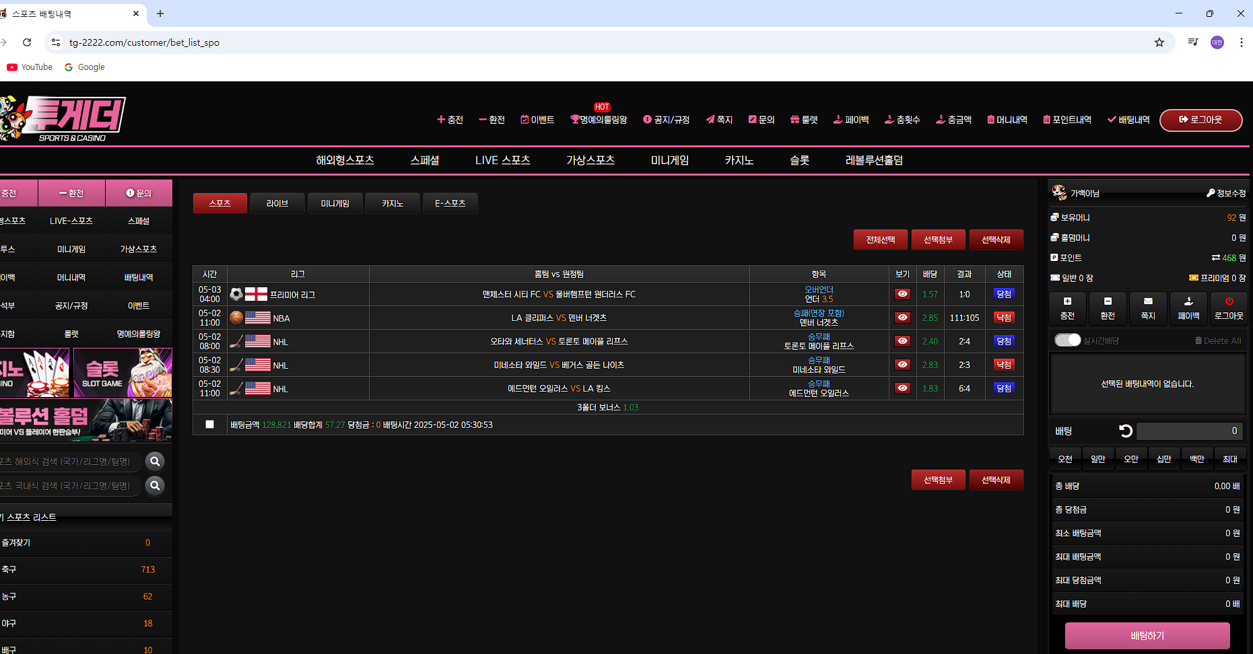Open the YouTube bookmark
The width and height of the screenshot is (1253, 654).
tap(30, 67)
